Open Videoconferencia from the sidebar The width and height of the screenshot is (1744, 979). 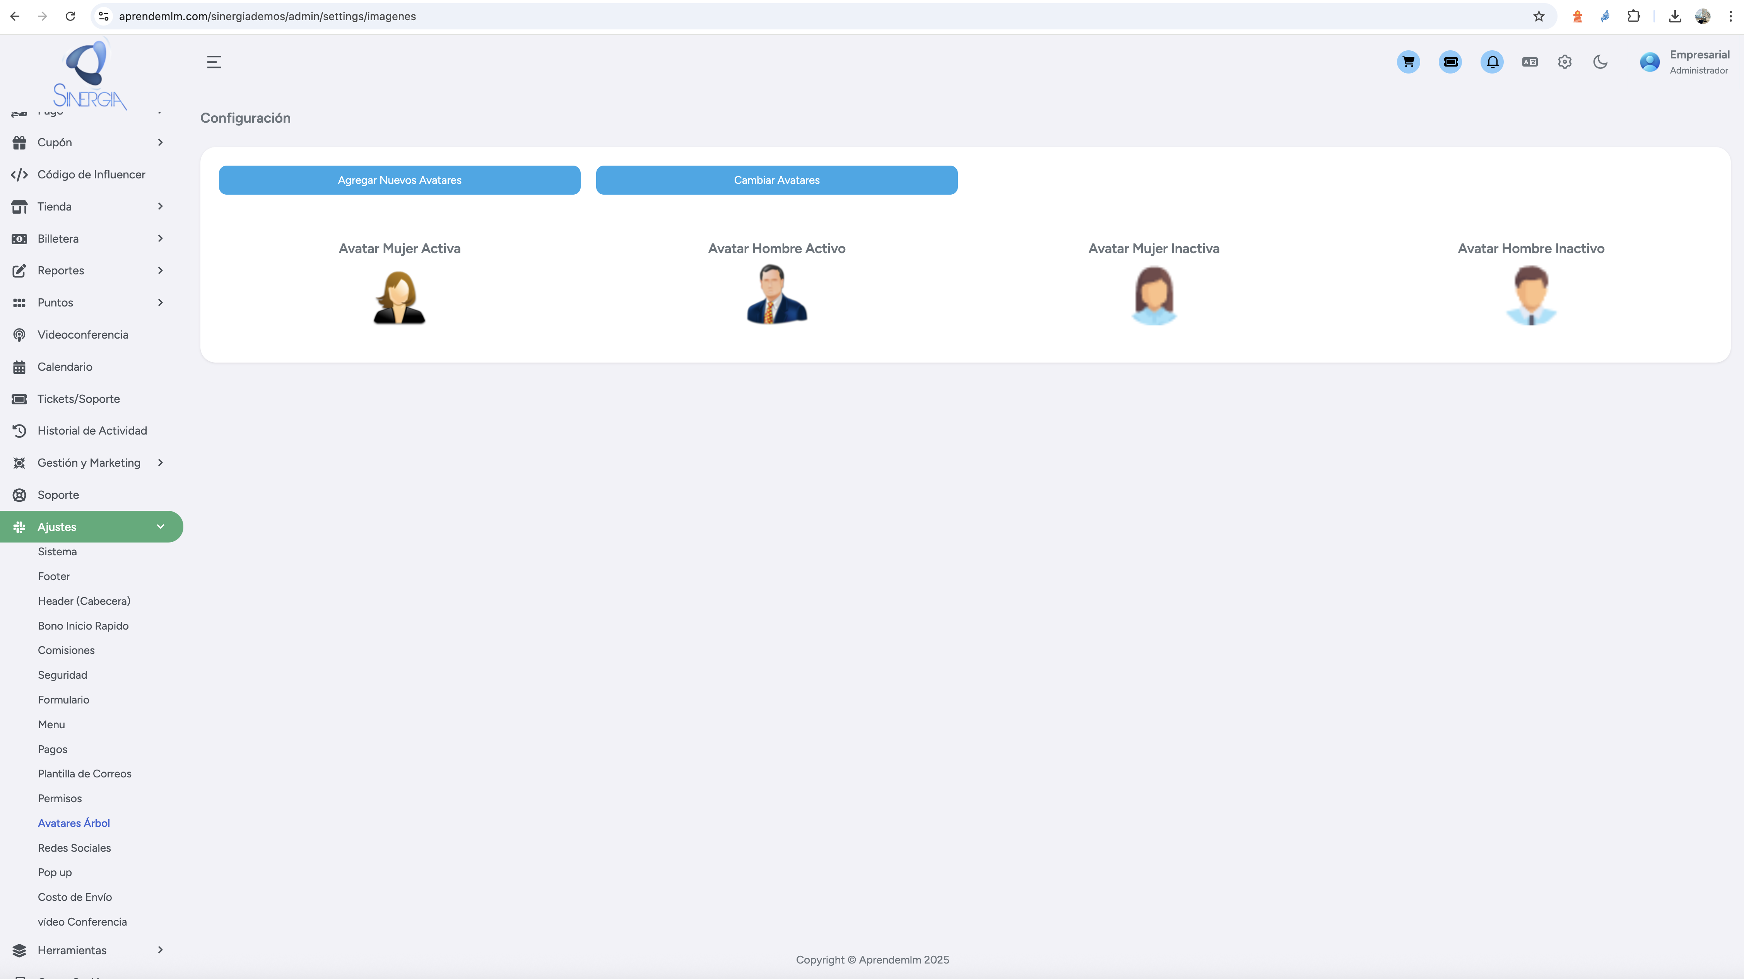tap(83, 334)
